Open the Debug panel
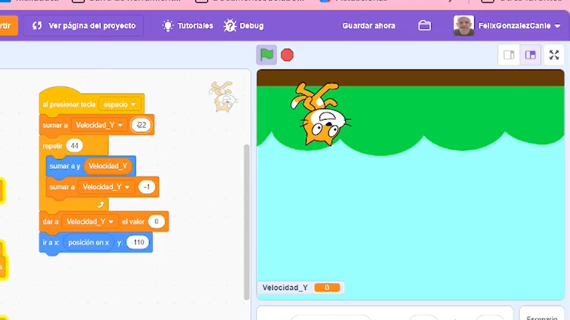Screen dimensions: 570x320 [x=244, y=26]
